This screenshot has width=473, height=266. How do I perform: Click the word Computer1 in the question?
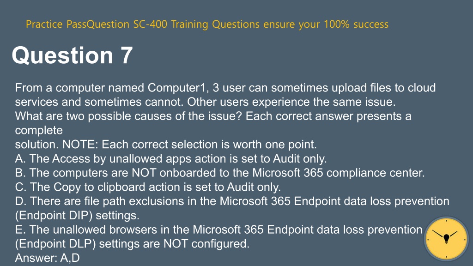pyautogui.click(x=177, y=88)
